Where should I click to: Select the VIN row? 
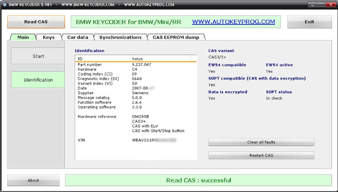136,140
